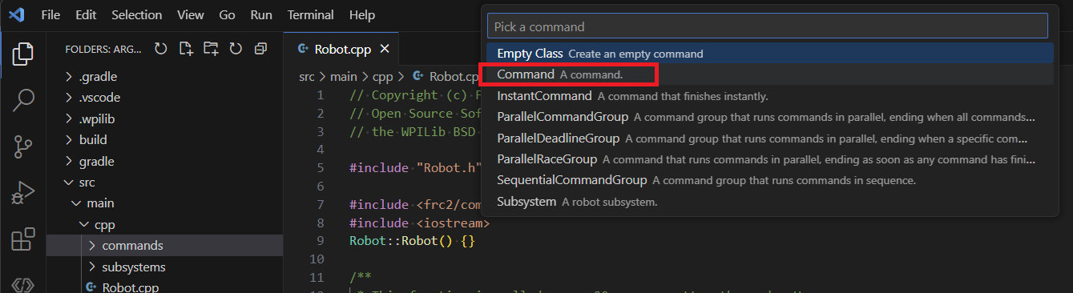
Task: Open the Terminal menu
Action: pos(310,15)
